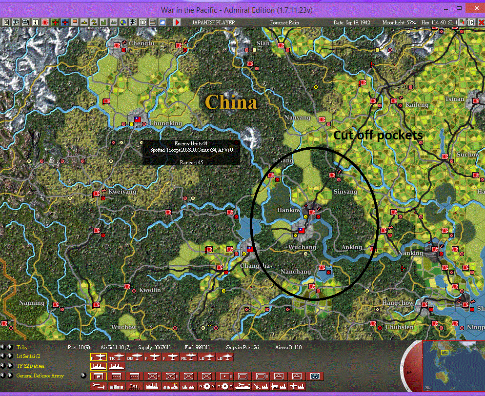The width and height of the screenshot is (485, 396).
Task: Select the DB dive bomber aircraft icon
Action: coord(135,357)
